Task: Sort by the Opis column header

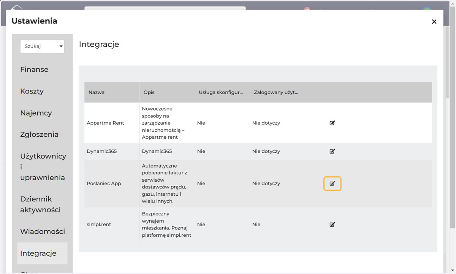Action: click(x=167, y=92)
